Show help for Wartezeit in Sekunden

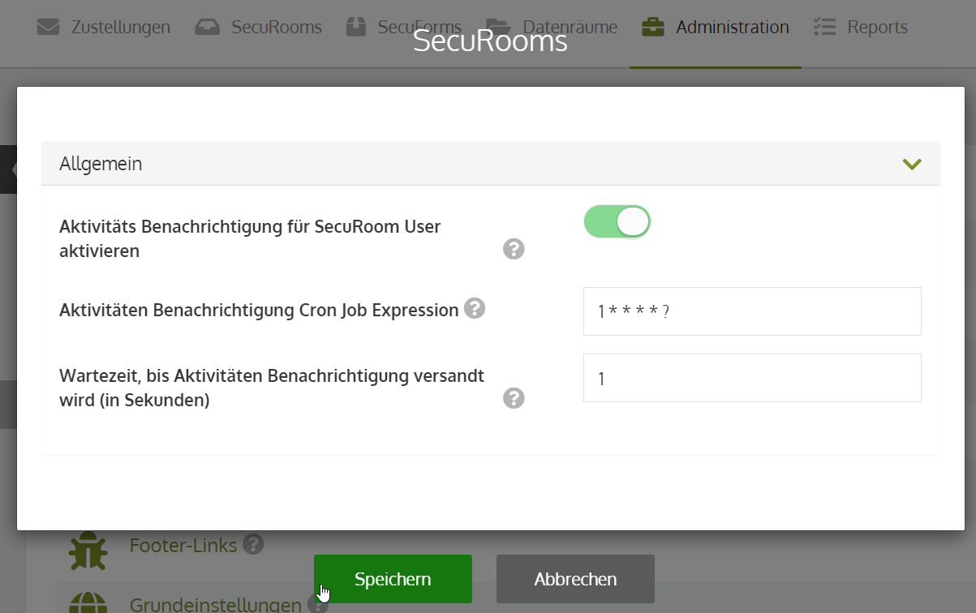[514, 398]
